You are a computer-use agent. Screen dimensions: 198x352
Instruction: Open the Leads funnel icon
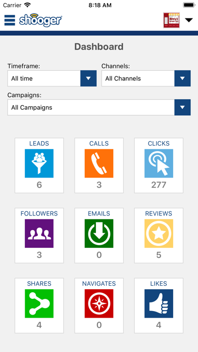point(39,163)
